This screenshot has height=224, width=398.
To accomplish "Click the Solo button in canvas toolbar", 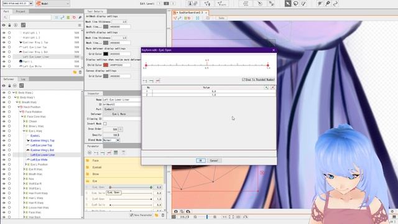I will point(221,18).
